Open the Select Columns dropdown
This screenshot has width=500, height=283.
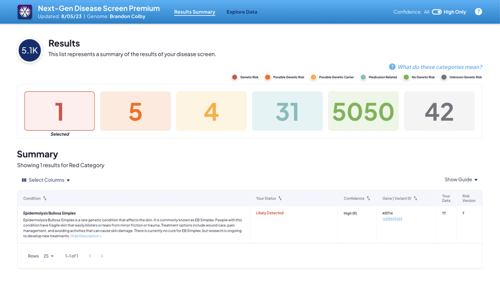pyautogui.click(x=45, y=180)
